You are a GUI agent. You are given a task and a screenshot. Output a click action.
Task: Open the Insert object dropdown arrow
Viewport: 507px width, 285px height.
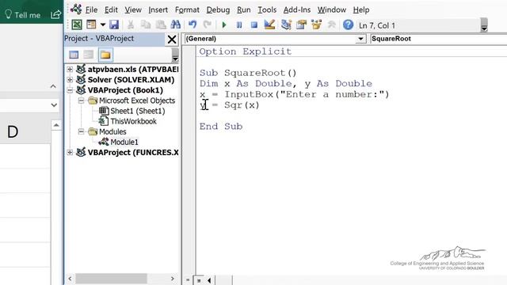click(102, 25)
